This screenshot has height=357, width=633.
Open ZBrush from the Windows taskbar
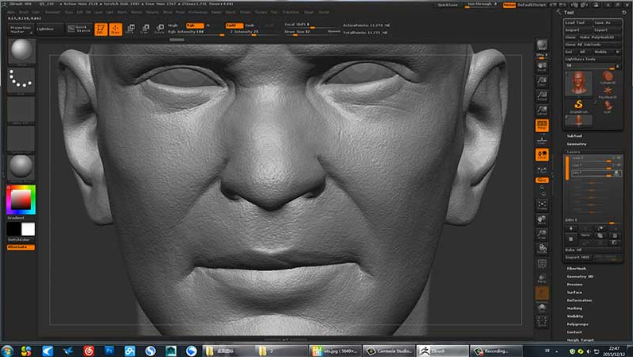pos(442,351)
